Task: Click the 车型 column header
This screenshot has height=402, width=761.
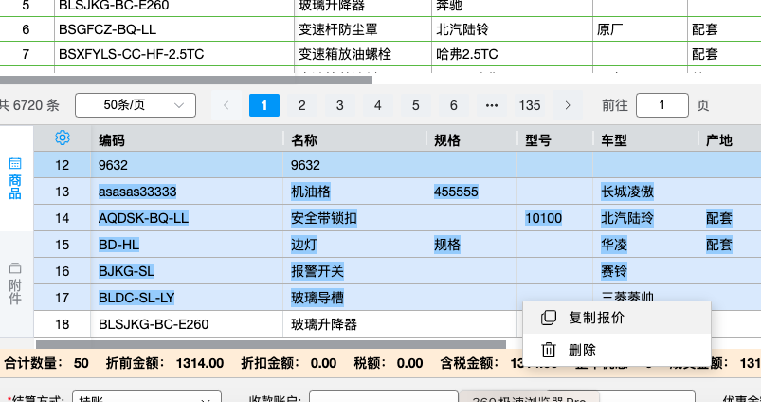Action: point(614,139)
